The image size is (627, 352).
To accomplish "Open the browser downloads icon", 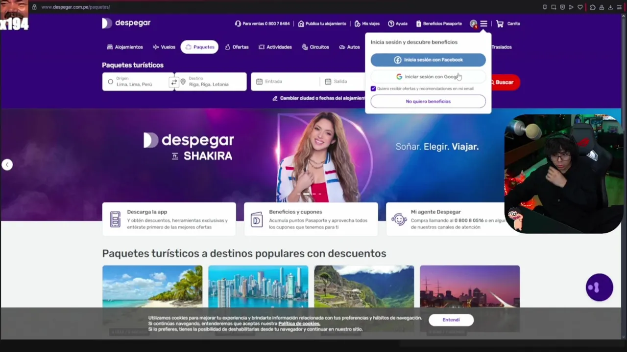I will point(610,7).
